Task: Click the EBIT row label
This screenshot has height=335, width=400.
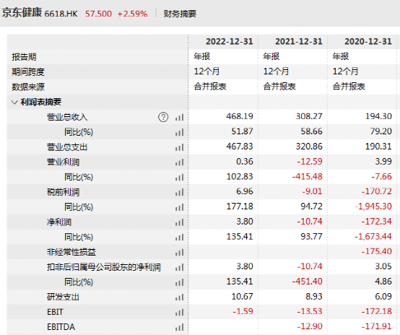Action: (x=55, y=312)
